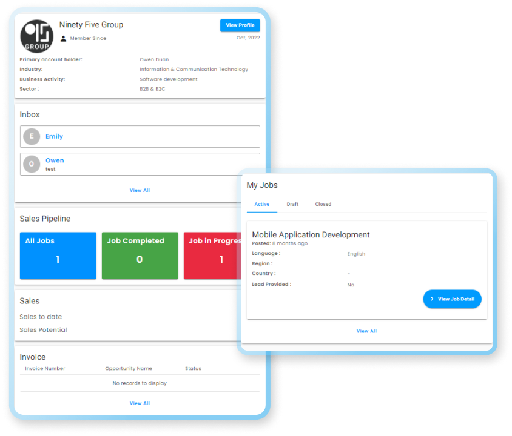Click the Oct, 2022 member date
The height and width of the screenshot is (436, 512).
pyautogui.click(x=248, y=38)
